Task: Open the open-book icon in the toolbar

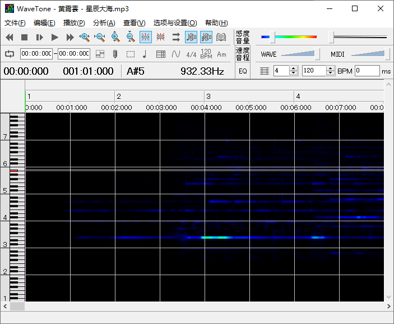Action: 221,37
